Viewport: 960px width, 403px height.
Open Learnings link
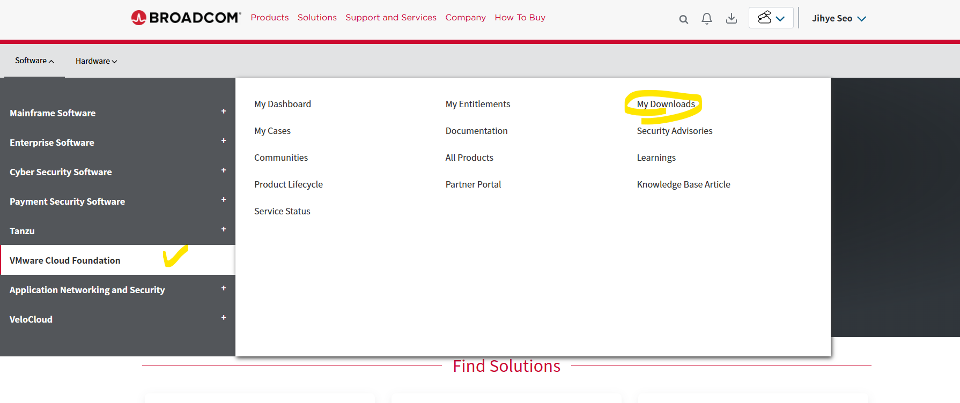[656, 158]
